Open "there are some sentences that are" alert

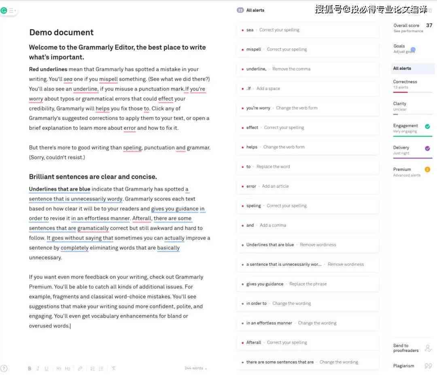point(308,362)
